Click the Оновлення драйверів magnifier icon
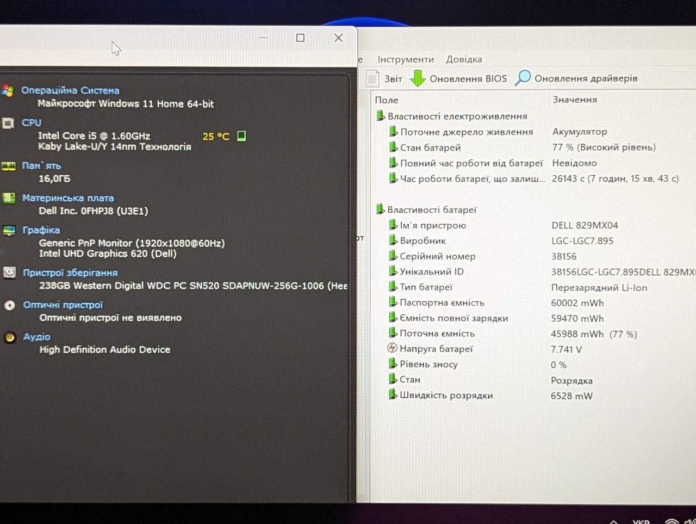The width and height of the screenshot is (696, 524). (x=523, y=78)
